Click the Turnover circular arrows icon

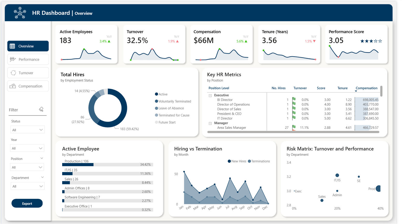(13, 73)
